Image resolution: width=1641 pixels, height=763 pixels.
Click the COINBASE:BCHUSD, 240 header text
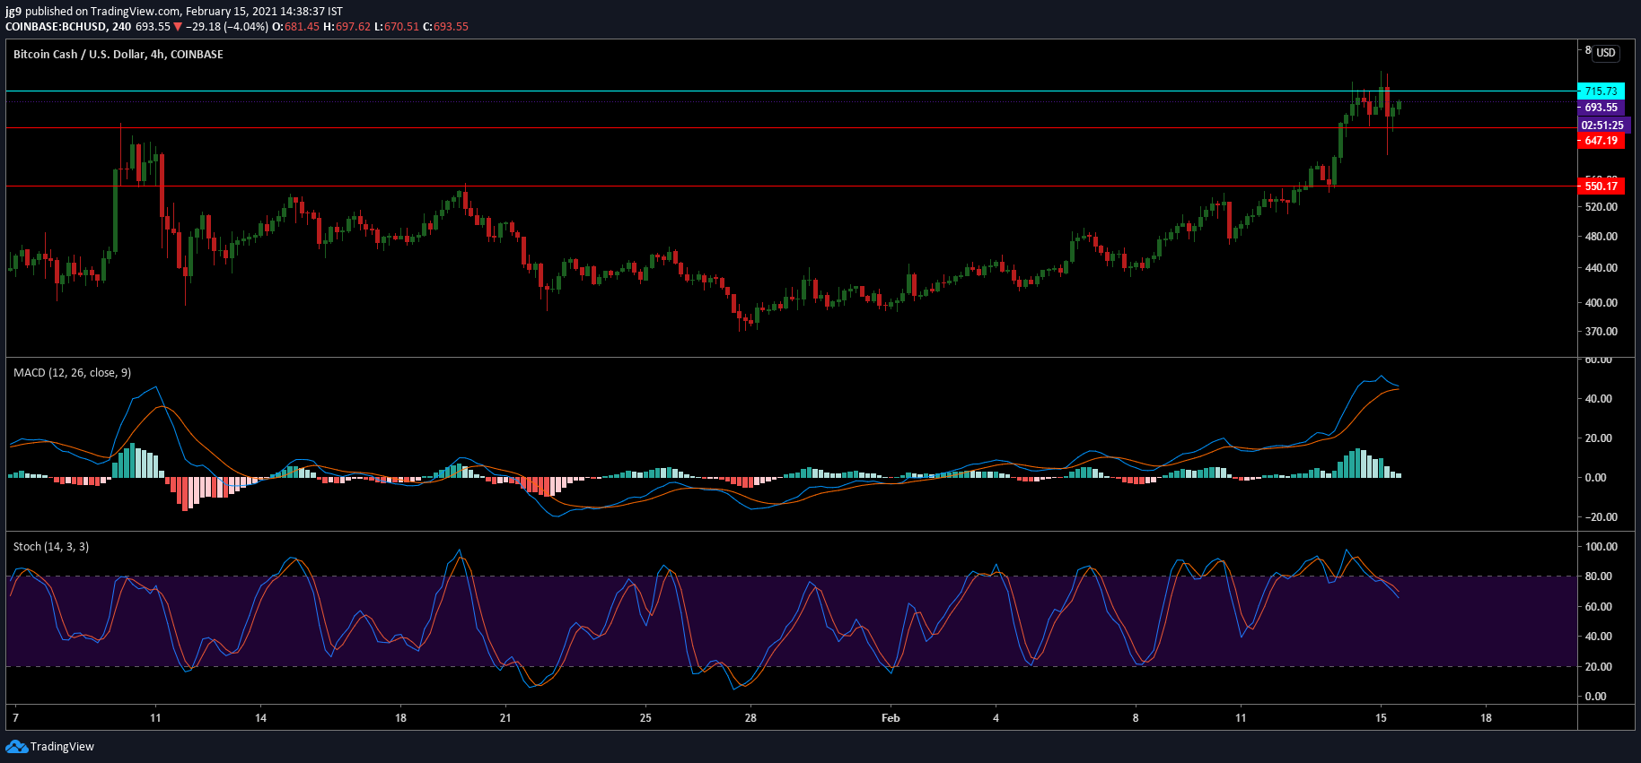pos(68,27)
